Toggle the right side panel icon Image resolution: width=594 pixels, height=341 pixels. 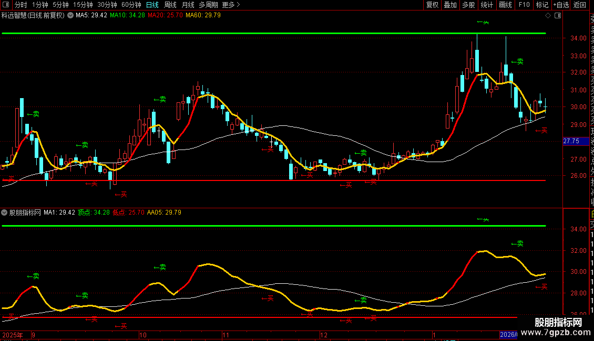(x=558, y=16)
